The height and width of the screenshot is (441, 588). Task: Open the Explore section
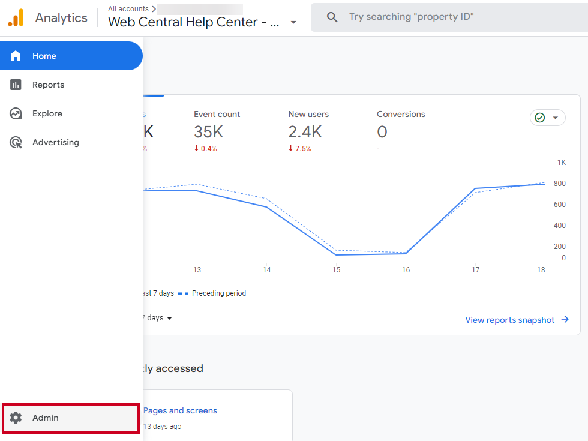[x=71, y=113]
